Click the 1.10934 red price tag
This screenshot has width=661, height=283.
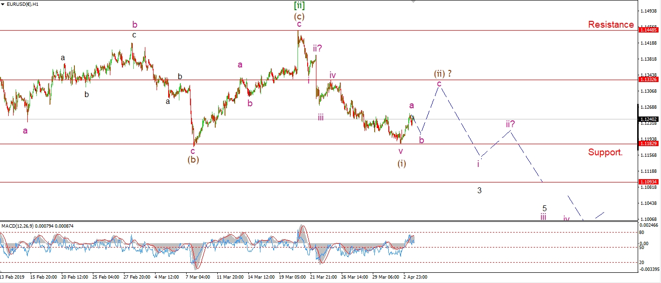[x=648, y=182]
